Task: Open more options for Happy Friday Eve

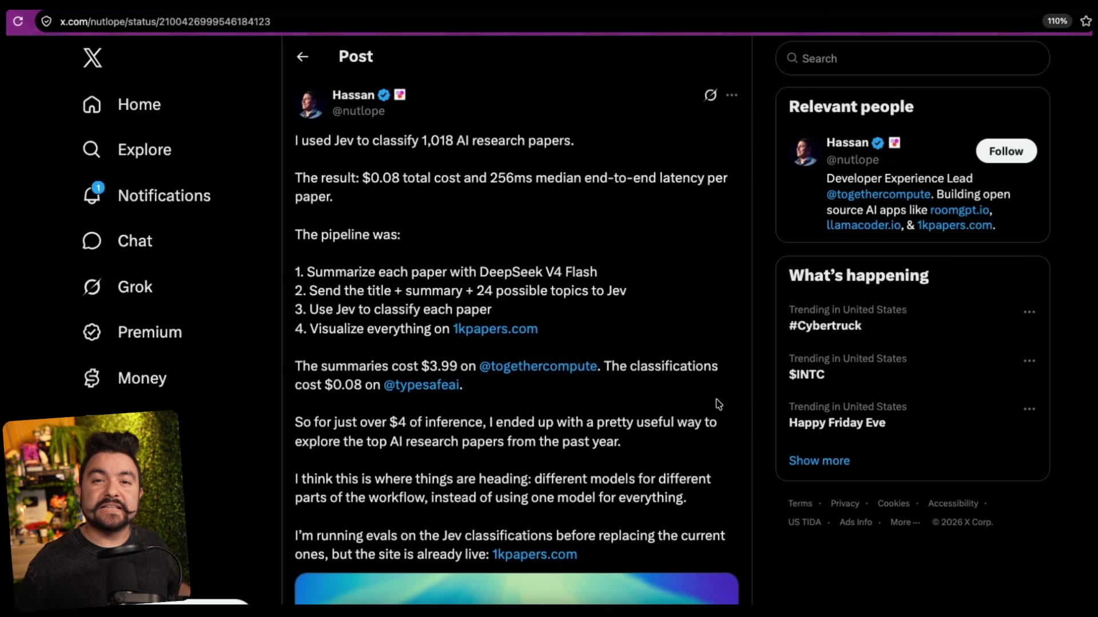Action: (1029, 409)
